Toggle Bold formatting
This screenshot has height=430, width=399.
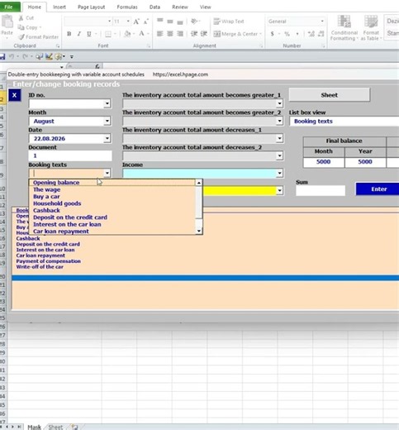point(69,34)
